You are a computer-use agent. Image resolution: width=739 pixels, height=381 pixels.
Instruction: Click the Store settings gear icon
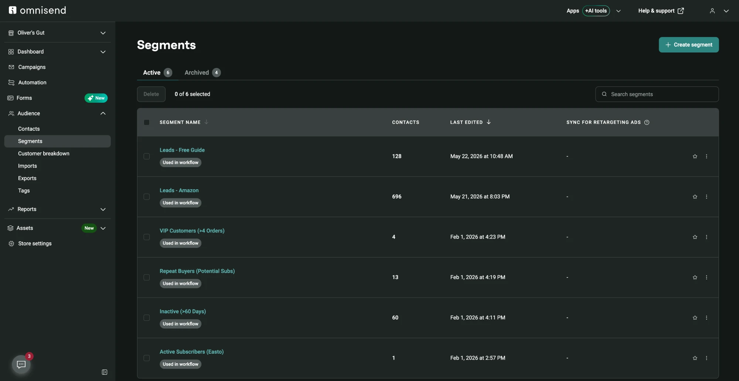click(11, 244)
